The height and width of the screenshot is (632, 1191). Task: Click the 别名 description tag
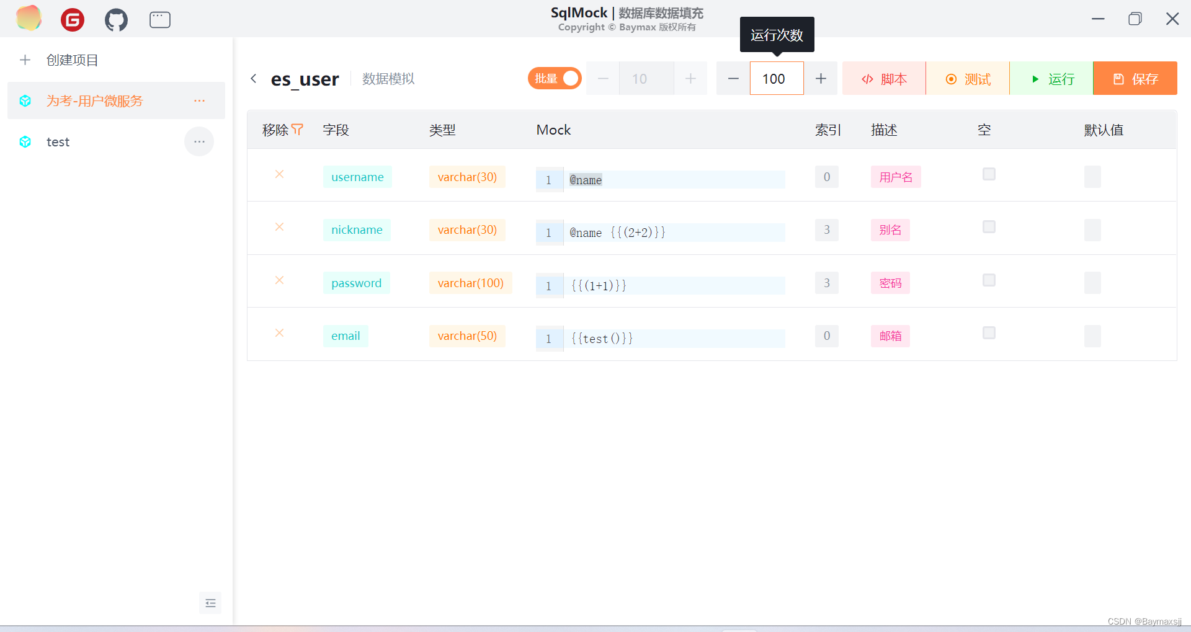[x=890, y=229]
